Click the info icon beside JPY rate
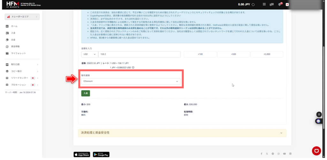The height and width of the screenshot is (160, 327). tap(133, 67)
